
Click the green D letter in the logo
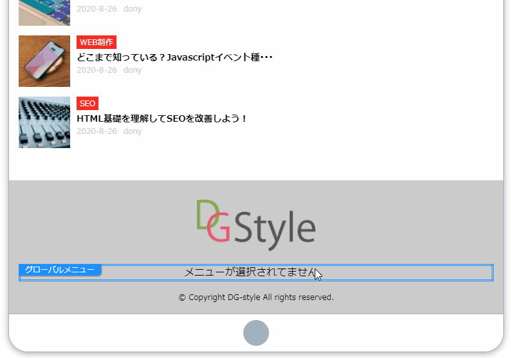(205, 213)
